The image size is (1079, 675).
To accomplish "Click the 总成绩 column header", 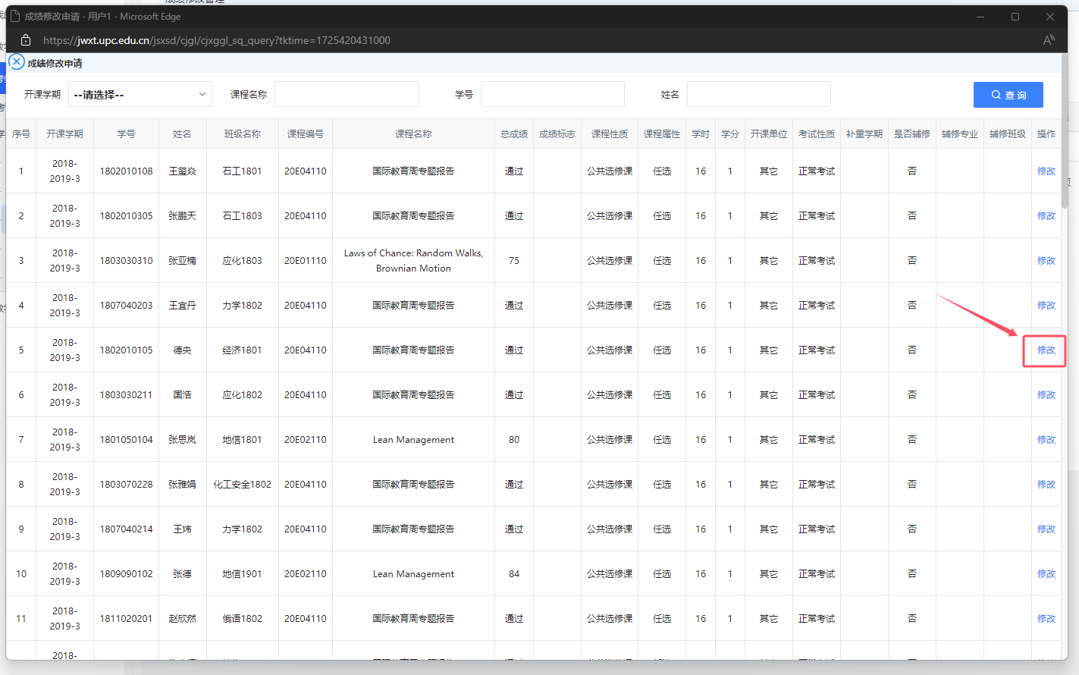I will click(513, 134).
